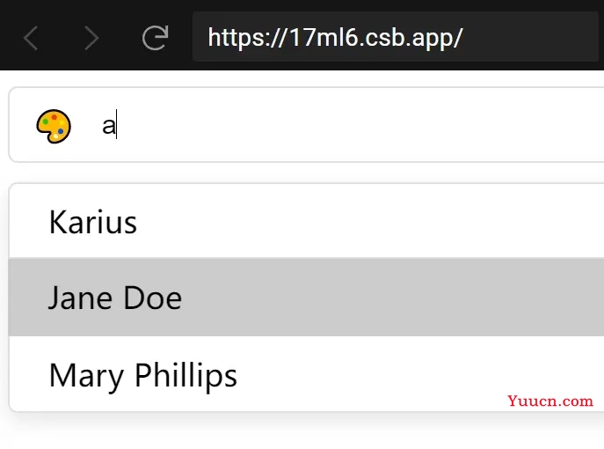Pick Mary Phillips from the suggestions

click(306, 374)
